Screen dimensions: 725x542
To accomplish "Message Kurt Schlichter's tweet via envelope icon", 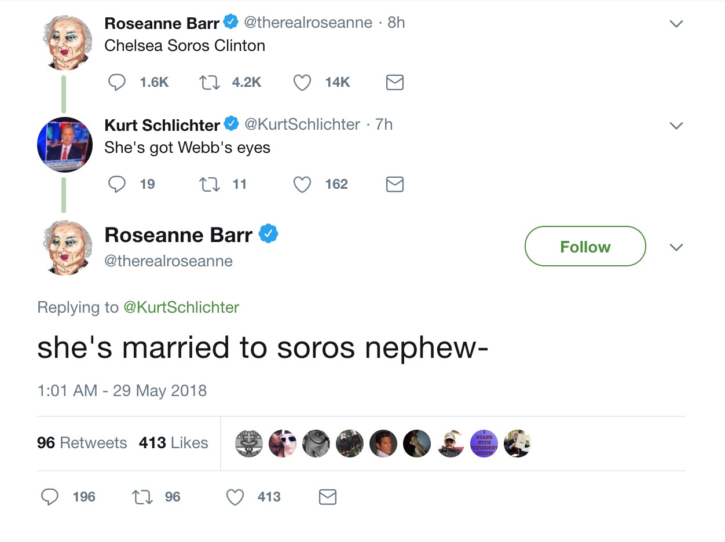I will (x=394, y=184).
